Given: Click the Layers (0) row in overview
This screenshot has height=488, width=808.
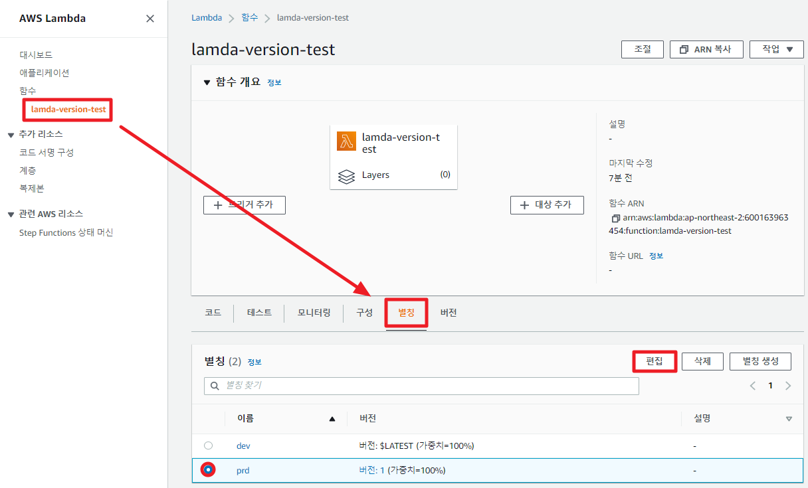Looking at the screenshot, I should (x=394, y=175).
